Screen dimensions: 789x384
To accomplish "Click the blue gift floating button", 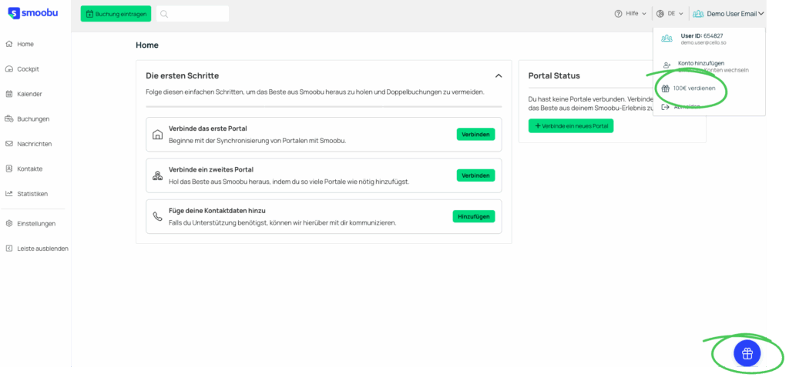I will click(x=746, y=353).
